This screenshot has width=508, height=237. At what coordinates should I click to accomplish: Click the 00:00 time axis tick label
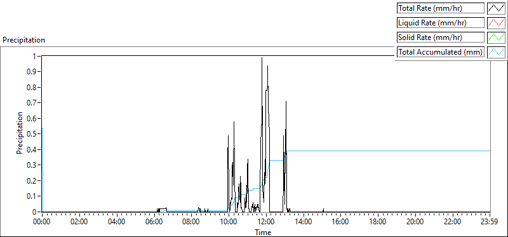pos(42,222)
